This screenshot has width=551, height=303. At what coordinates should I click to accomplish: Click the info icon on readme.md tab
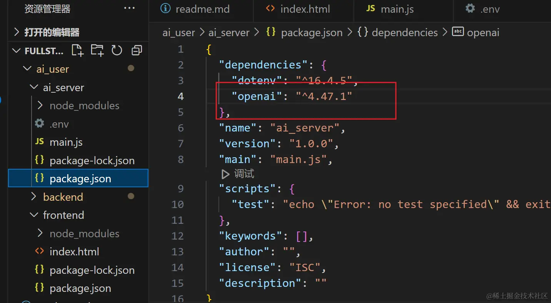165,8
